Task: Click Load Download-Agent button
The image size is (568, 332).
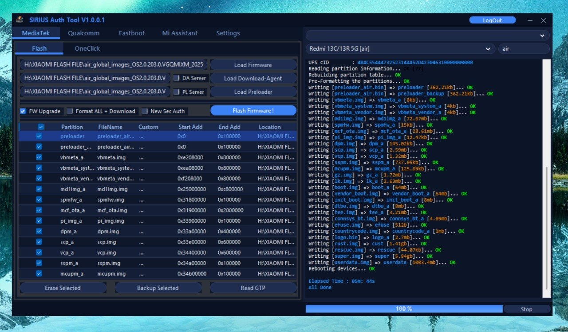Action: 253,78
